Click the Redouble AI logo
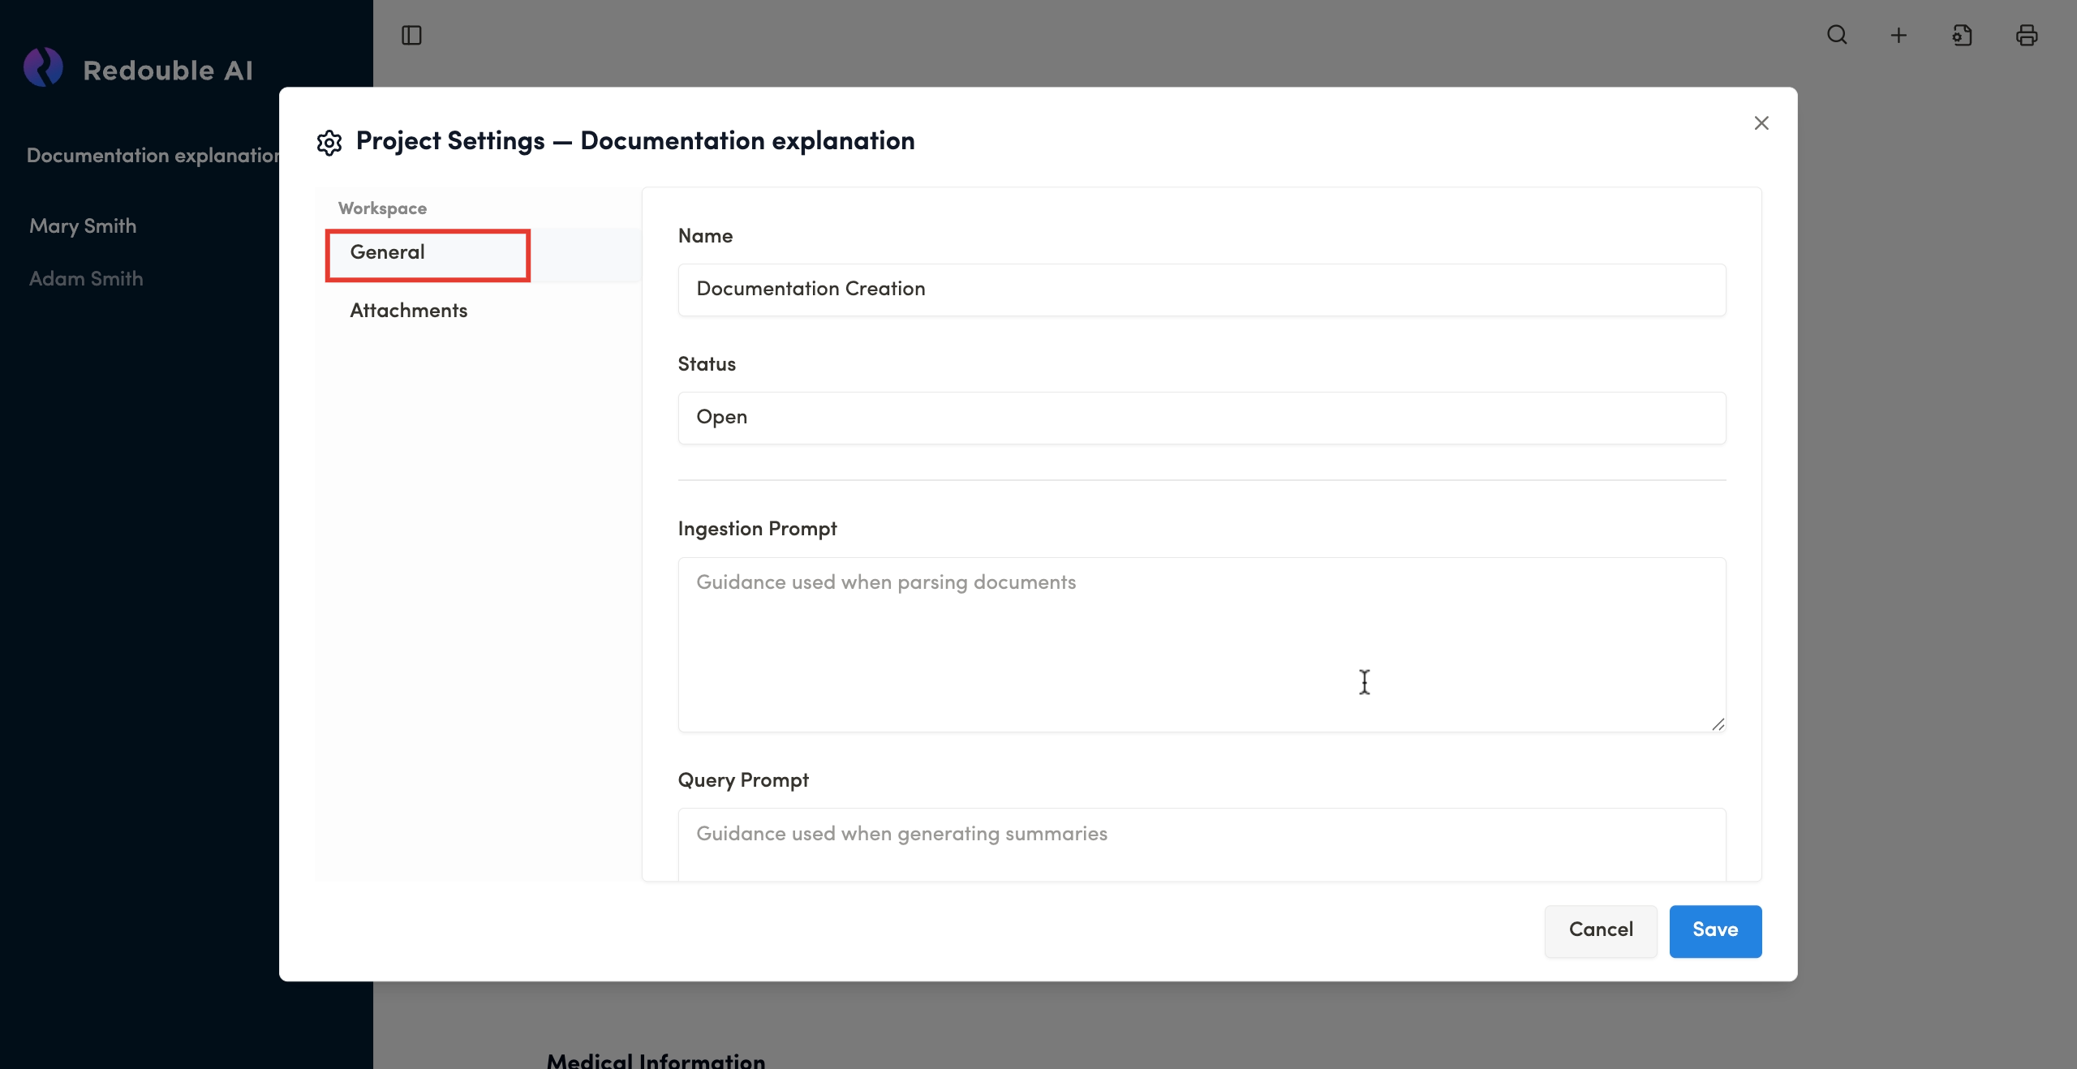The width and height of the screenshot is (2077, 1069). click(x=44, y=68)
